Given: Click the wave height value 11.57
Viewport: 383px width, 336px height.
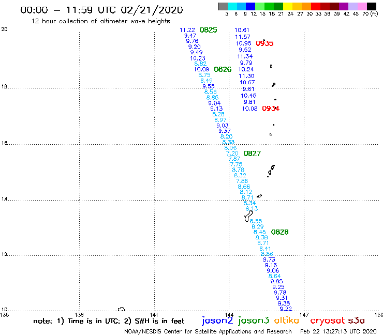Looking at the screenshot, I should click(x=243, y=37).
